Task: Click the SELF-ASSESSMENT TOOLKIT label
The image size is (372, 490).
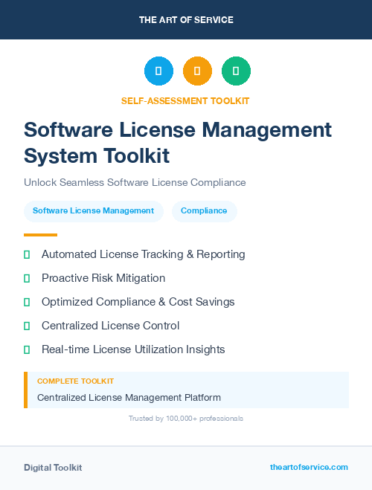Action: pos(185,101)
